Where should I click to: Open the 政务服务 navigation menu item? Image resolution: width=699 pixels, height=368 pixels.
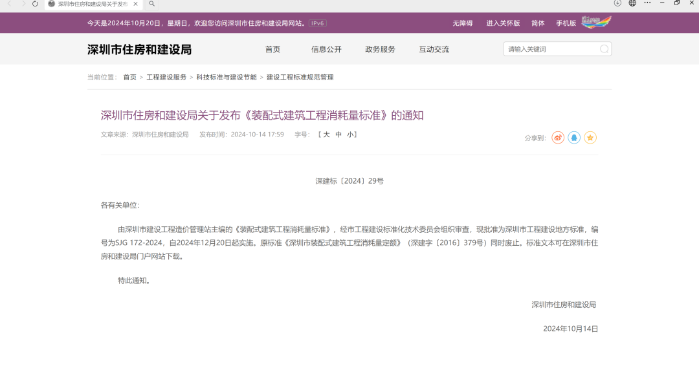coord(381,49)
